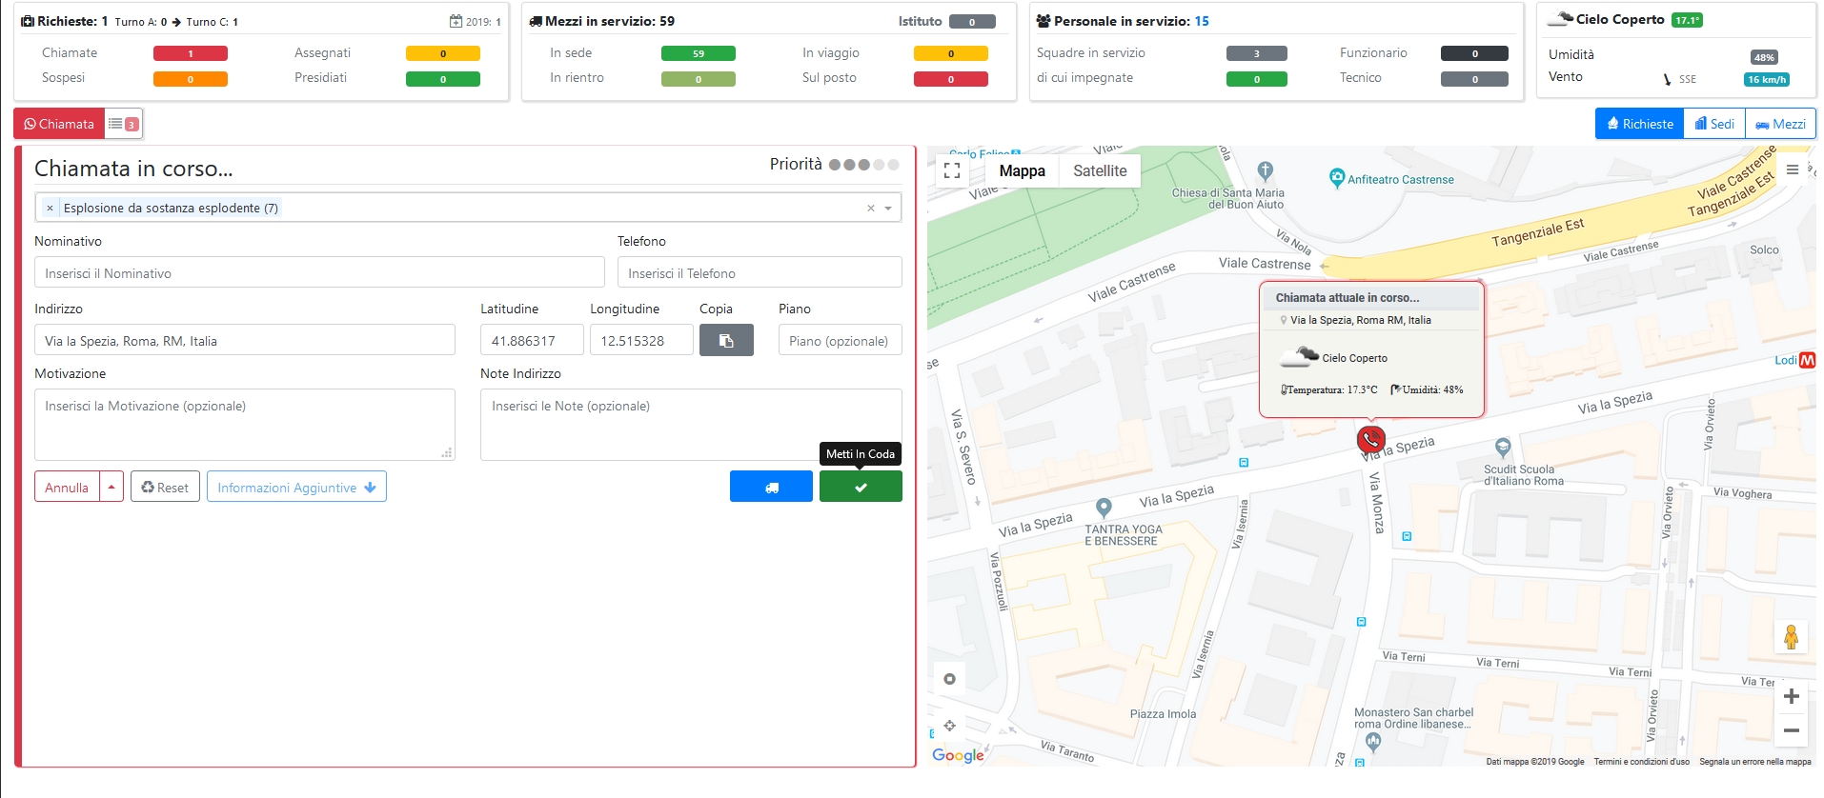
Task: Set priority to the fourth dot
Action: (879, 165)
